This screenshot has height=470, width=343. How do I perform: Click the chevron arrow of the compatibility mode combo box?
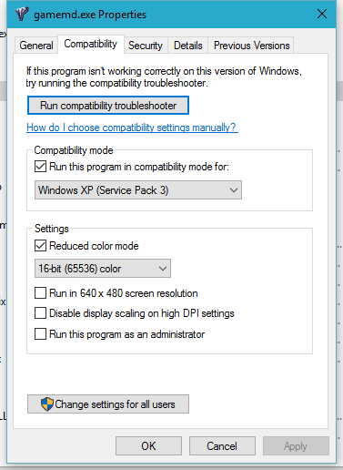(x=233, y=190)
